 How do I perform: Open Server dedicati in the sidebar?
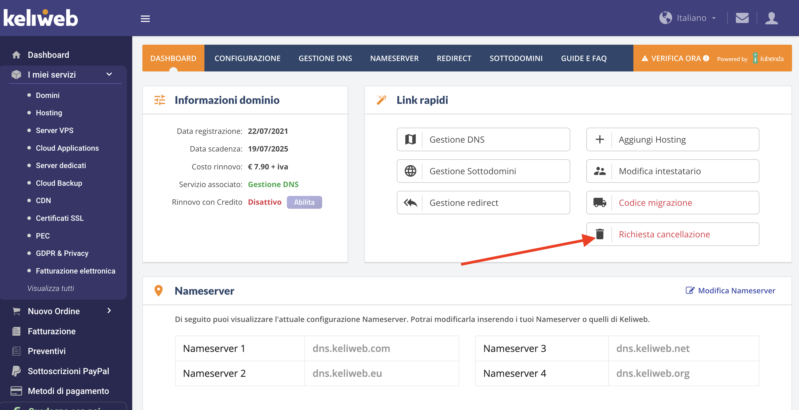tap(61, 165)
